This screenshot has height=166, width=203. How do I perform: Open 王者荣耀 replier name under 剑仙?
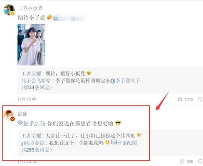tap(31, 136)
